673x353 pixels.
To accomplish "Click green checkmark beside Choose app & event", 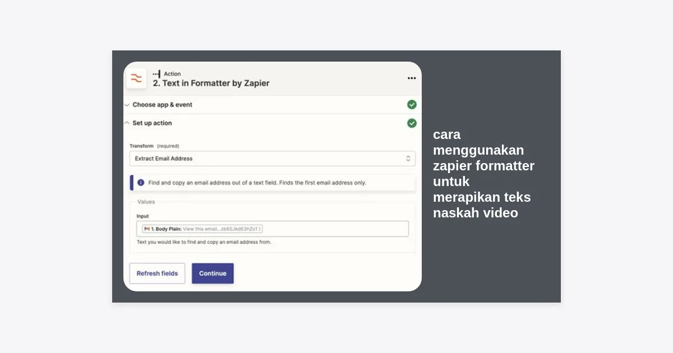I will click(x=412, y=105).
